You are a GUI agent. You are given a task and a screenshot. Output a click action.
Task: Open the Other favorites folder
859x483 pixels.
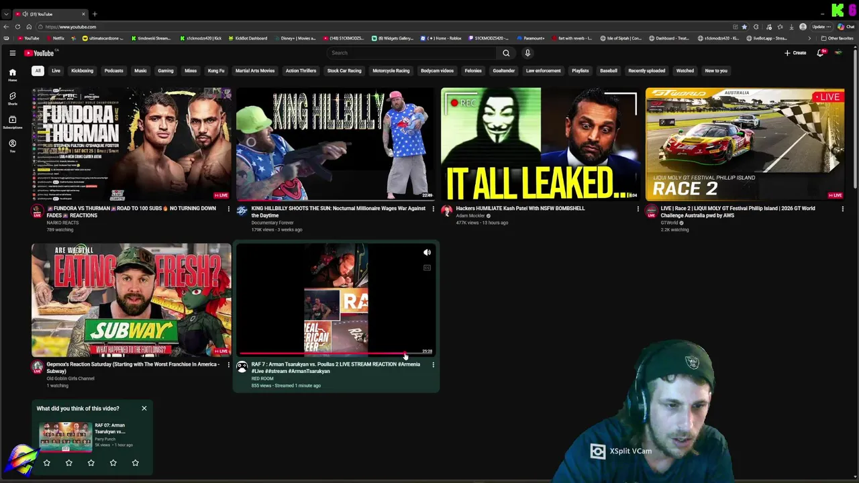tap(837, 38)
